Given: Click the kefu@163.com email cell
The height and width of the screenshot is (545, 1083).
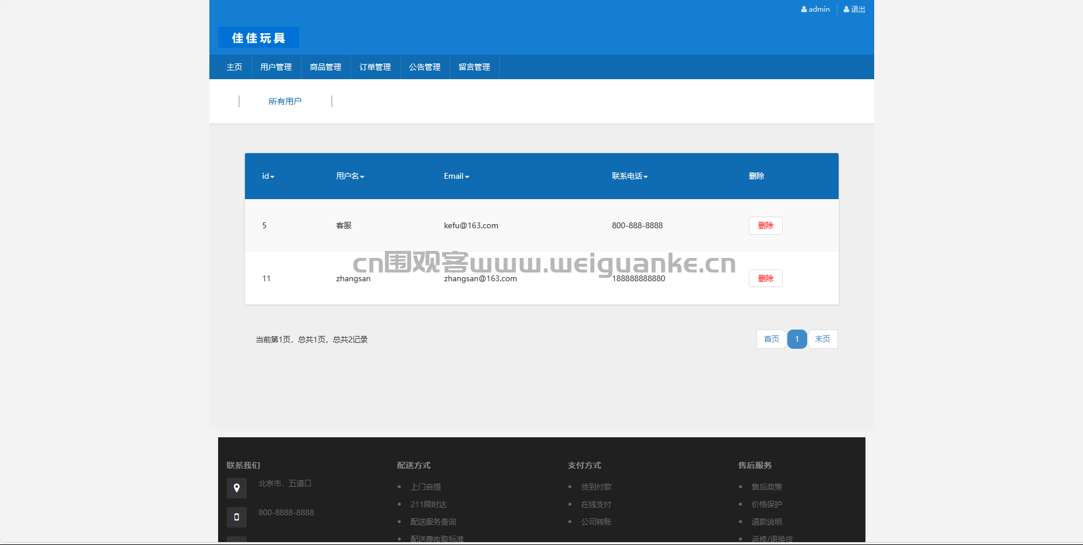Looking at the screenshot, I should point(471,225).
